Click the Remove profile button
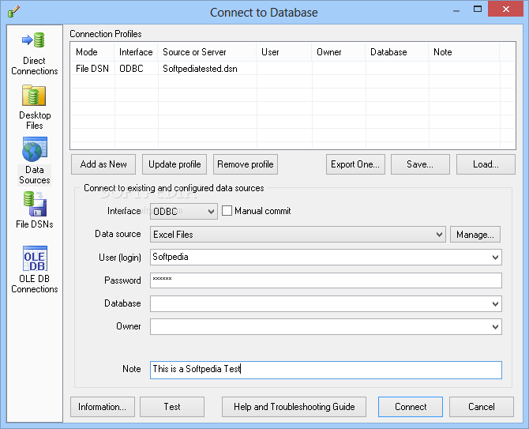Image resolution: width=529 pixels, height=429 pixels. [246, 164]
